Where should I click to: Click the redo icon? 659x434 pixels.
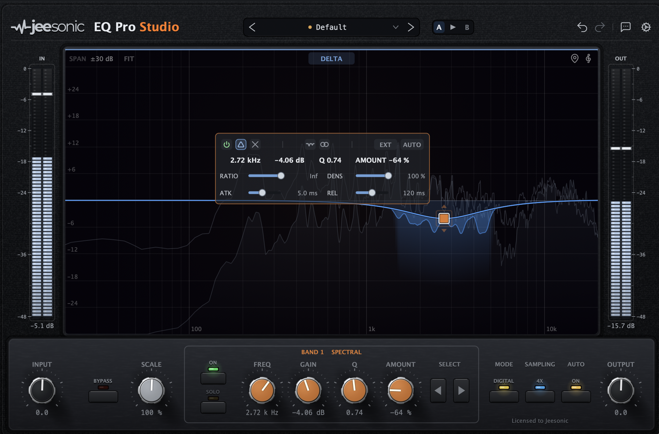[x=600, y=27]
